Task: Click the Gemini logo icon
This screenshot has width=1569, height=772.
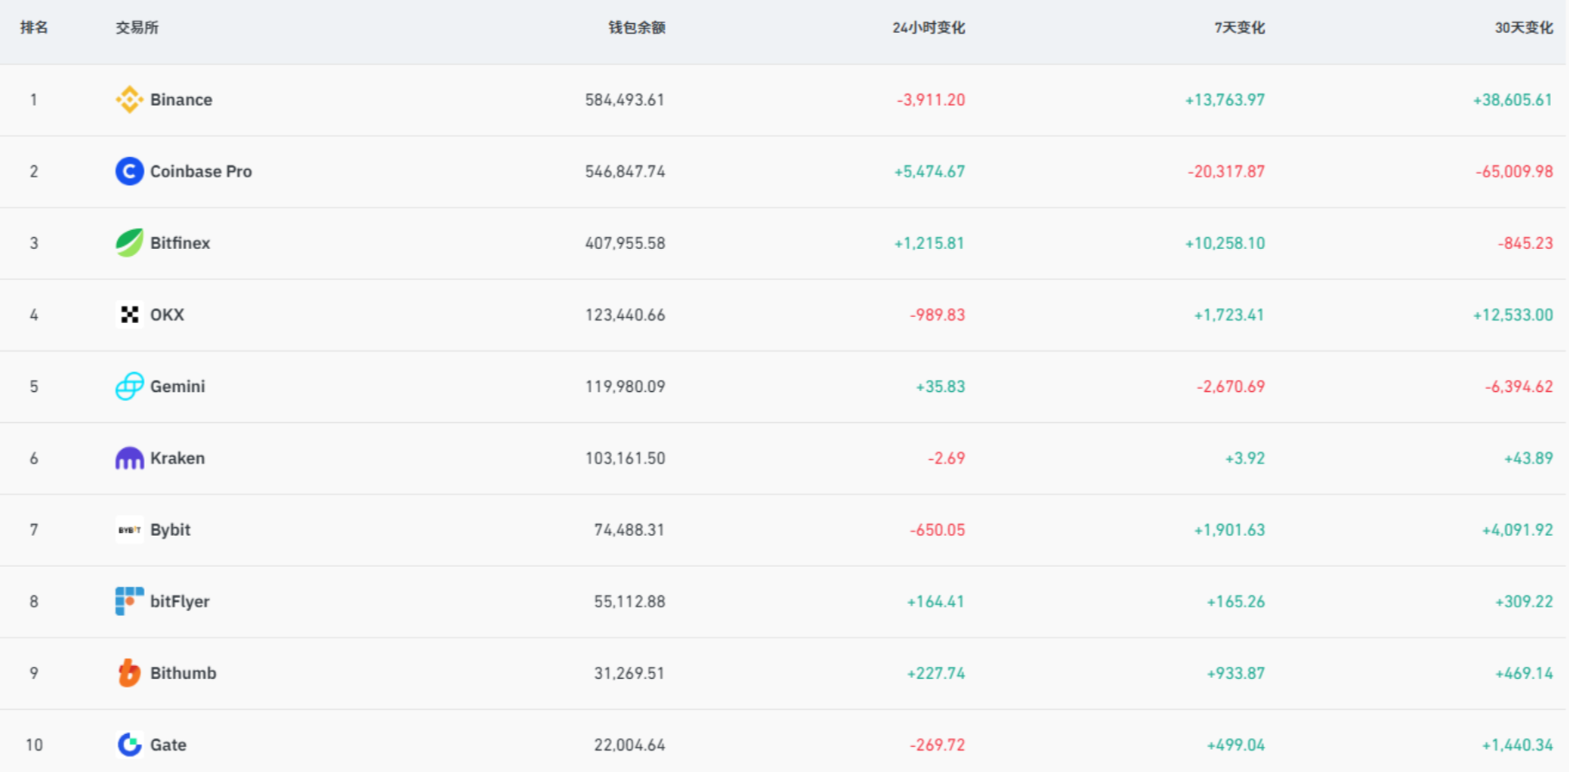Action: pyautogui.click(x=129, y=386)
